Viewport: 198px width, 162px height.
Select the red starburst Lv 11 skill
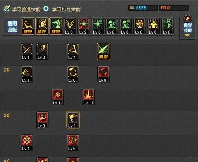click(58, 97)
